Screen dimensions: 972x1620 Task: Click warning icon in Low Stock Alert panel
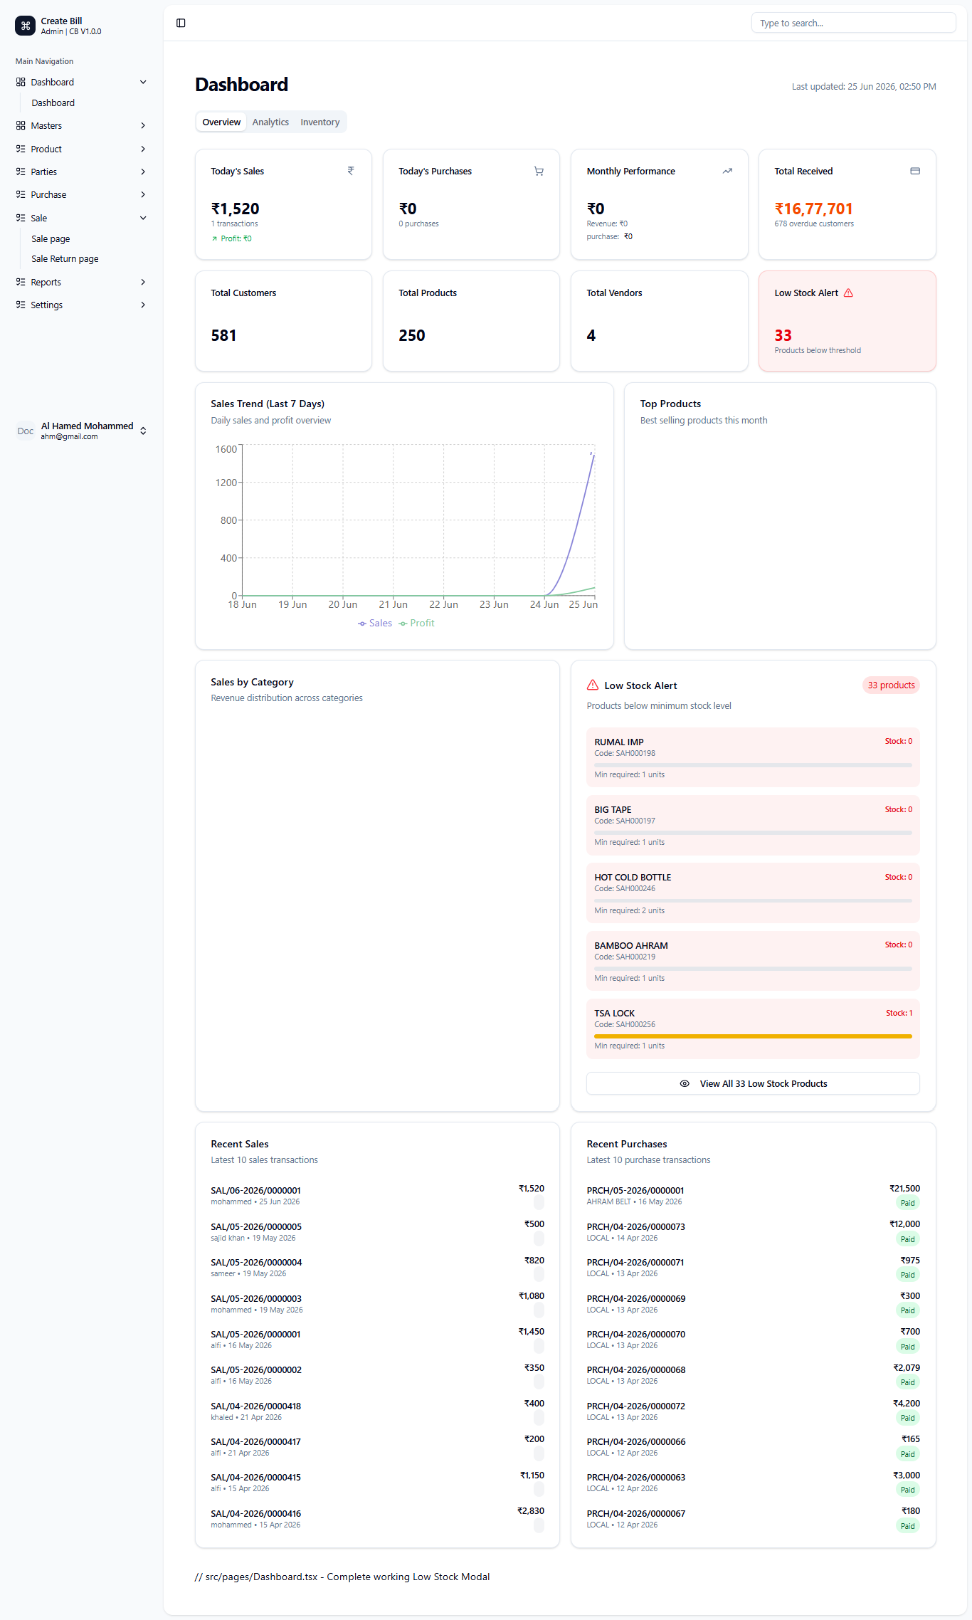[x=593, y=685]
